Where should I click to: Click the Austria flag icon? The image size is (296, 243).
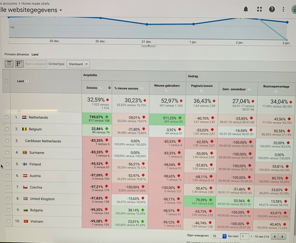pos(25,176)
